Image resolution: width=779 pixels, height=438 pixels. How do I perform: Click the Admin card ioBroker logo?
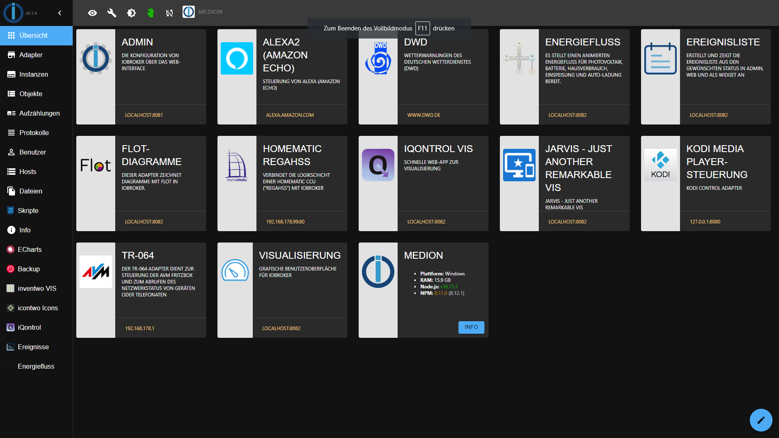click(x=96, y=58)
